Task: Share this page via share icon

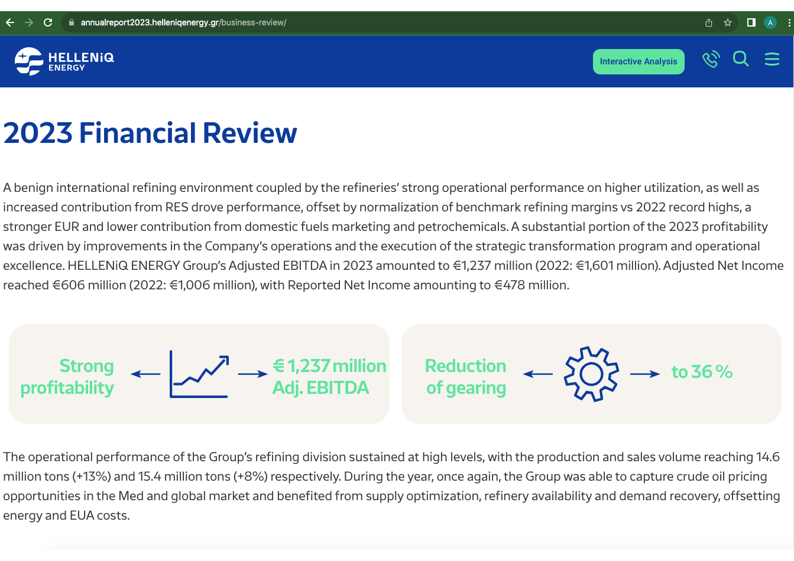Action: click(x=709, y=22)
